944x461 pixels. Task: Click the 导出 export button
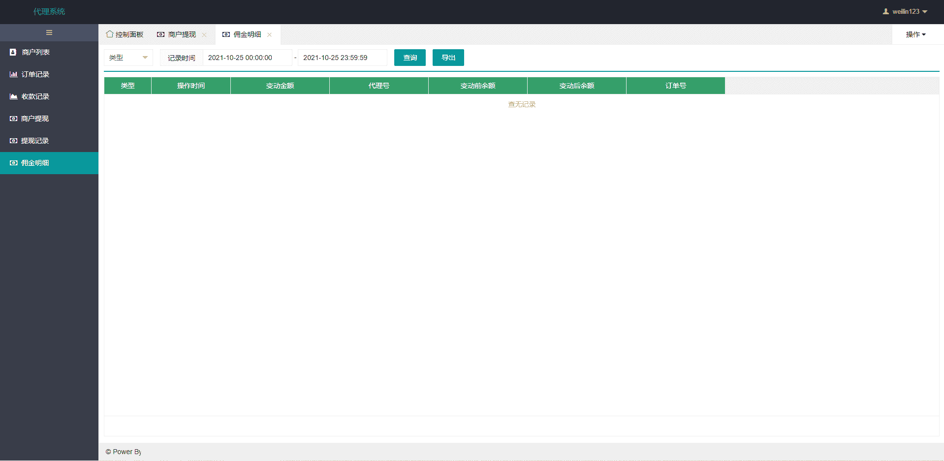(448, 58)
